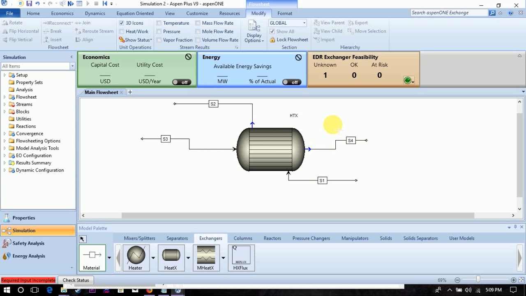Expand the Setup tree item
Image resolution: width=526 pixels, height=296 pixels.
4,75
